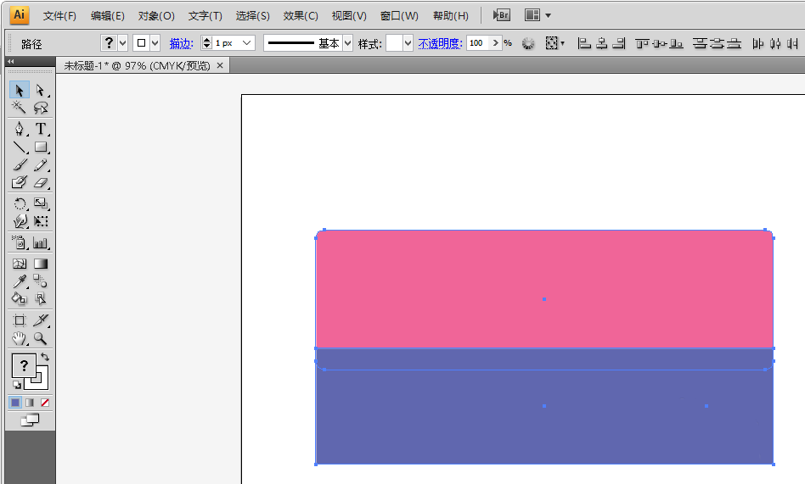Open the 样式 graphic style dropdown

click(408, 43)
